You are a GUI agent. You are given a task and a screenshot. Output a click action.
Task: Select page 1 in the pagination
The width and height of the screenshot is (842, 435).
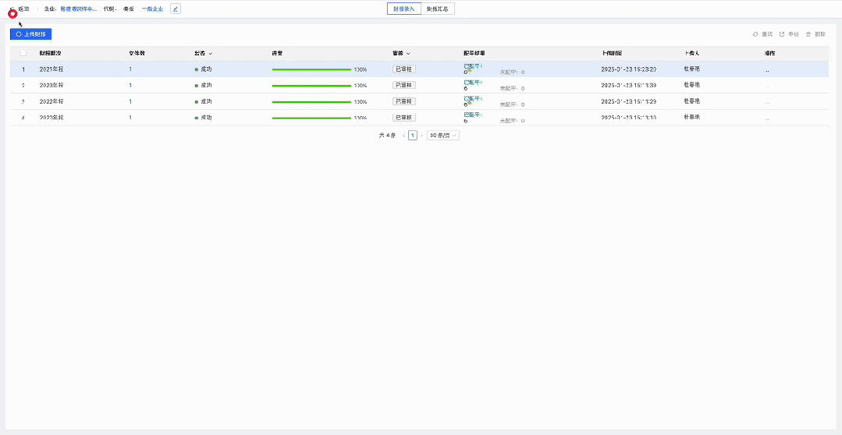tap(413, 135)
